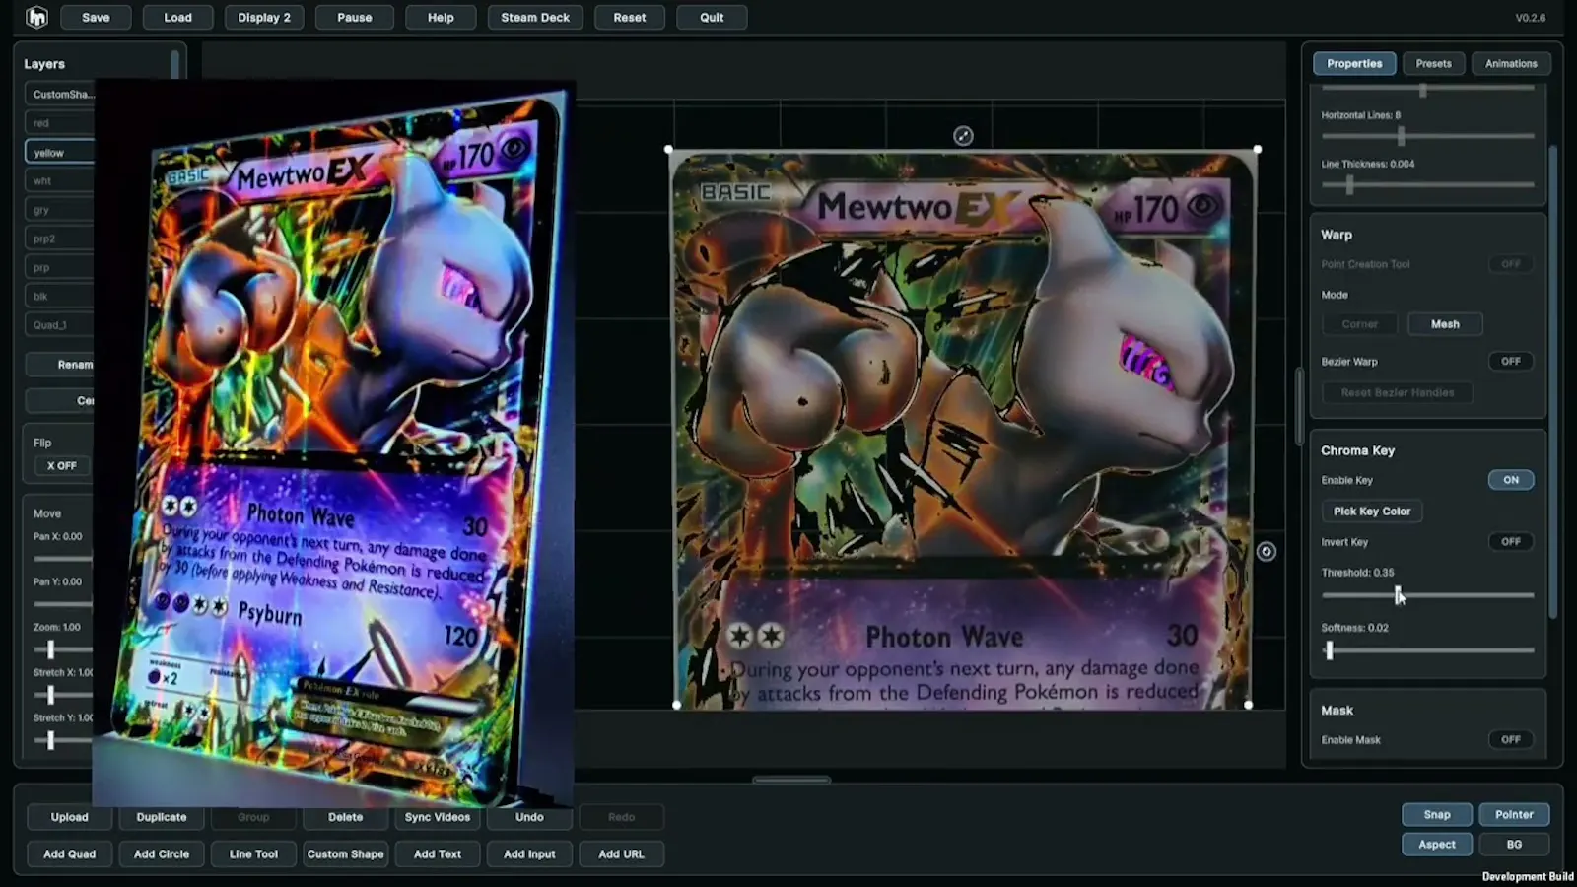Click the Redo button
The height and width of the screenshot is (887, 1577).
[621, 817]
